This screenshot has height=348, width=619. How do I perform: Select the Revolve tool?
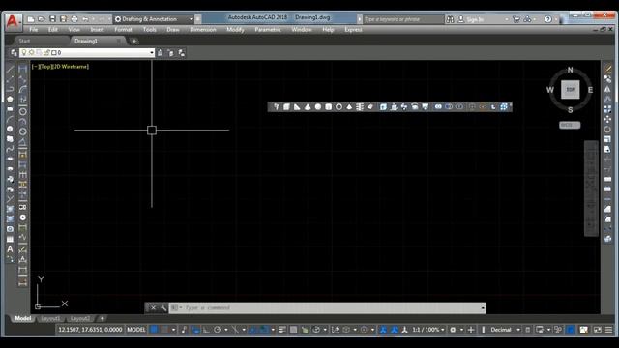pos(415,107)
